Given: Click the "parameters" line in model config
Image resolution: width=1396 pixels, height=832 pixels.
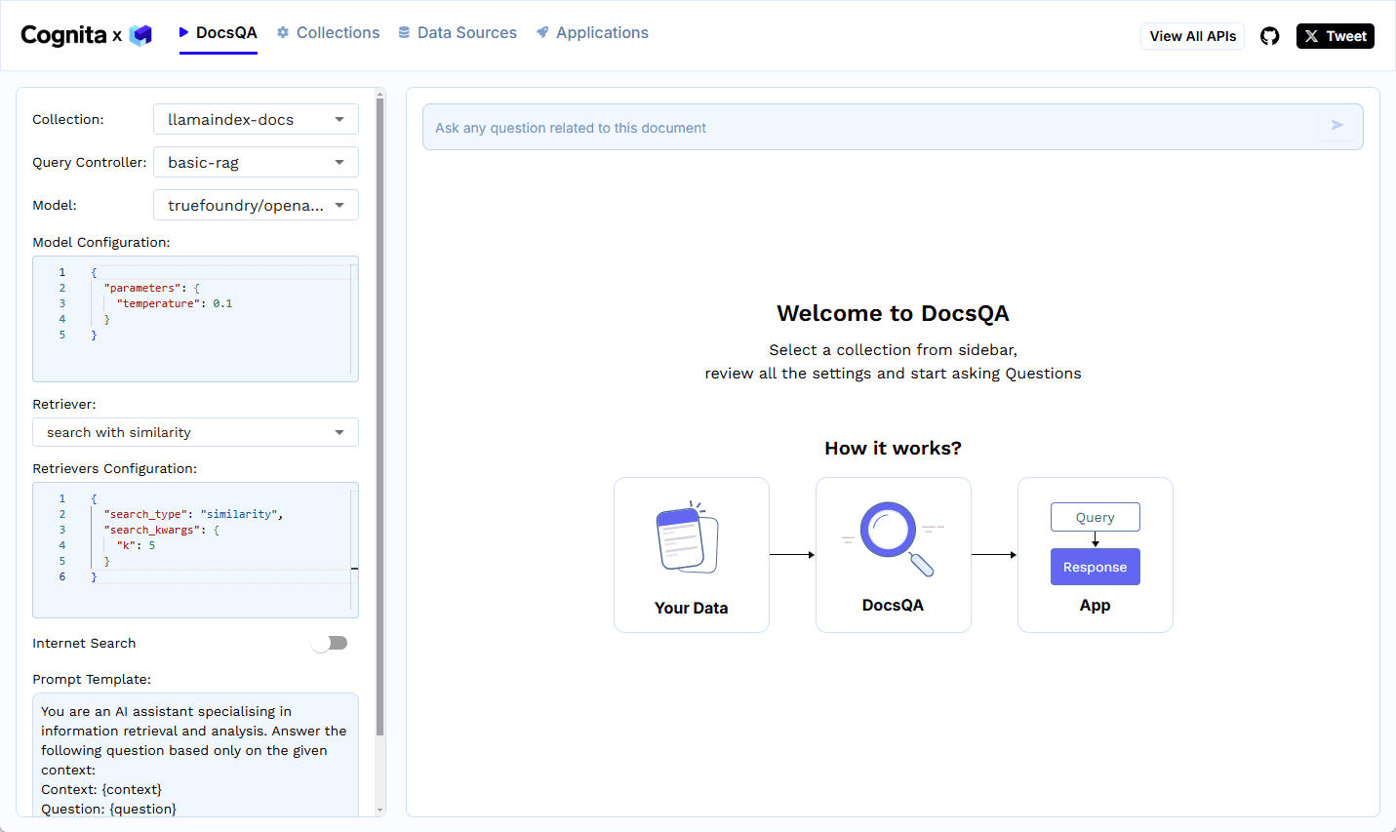Looking at the screenshot, I should tap(151, 288).
